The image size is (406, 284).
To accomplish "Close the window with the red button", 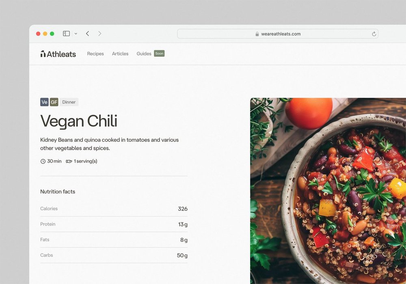I will (38, 34).
